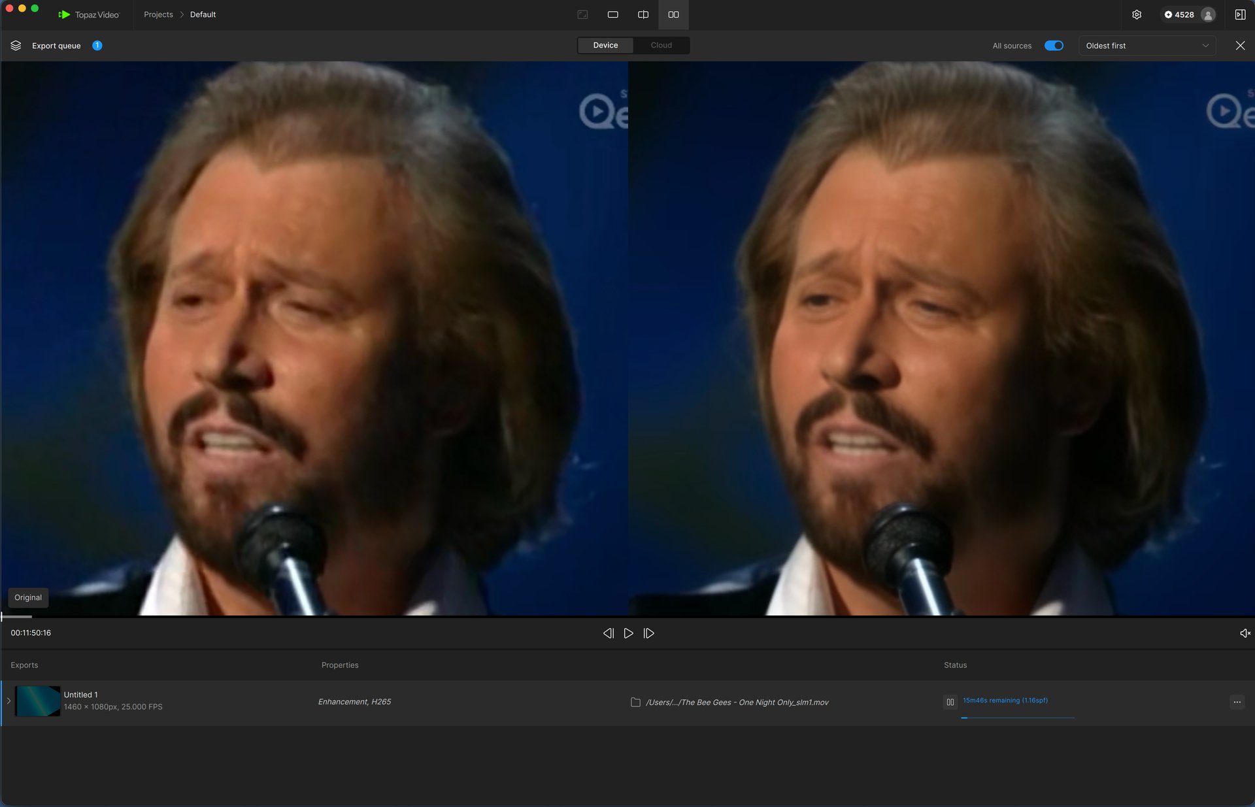Switch to the Device tab
The image size is (1255, 807).
[605, 45]
